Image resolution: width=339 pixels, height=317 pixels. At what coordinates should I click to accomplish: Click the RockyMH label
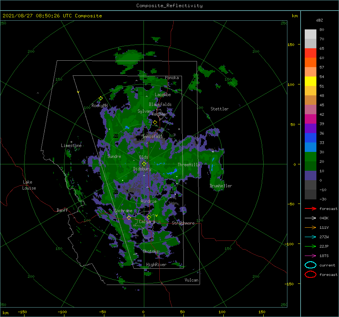pyautogui.click(x=99, y=106)
